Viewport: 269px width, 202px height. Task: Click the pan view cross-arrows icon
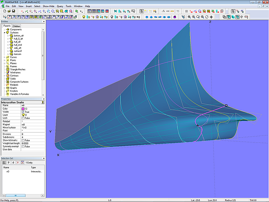point(211,17)
